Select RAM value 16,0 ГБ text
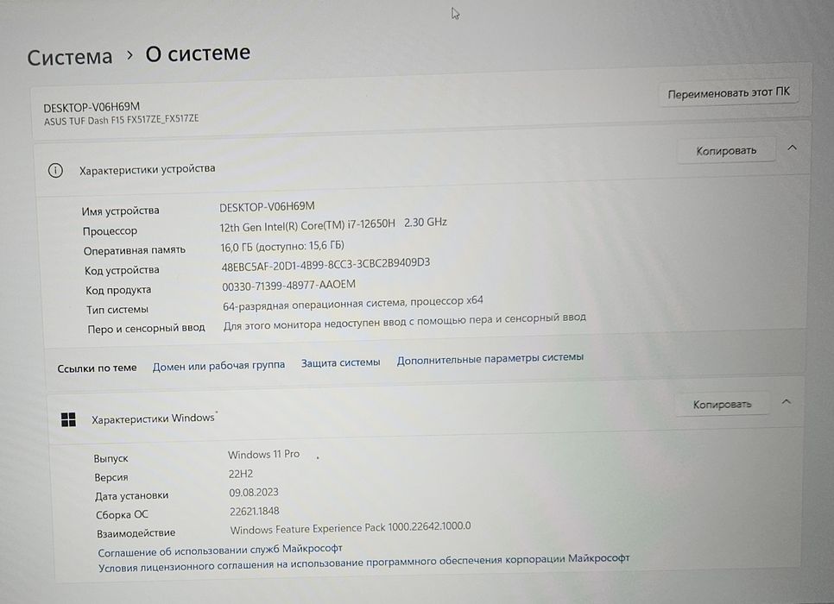The height and width of the screenshot is (604, 834). pos(282,246)
